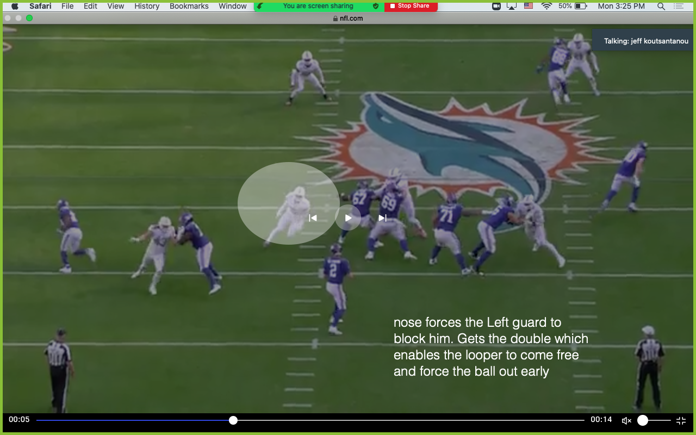Open the Safari menu
Screen dimensions: 696x435
tap(40, 6)
